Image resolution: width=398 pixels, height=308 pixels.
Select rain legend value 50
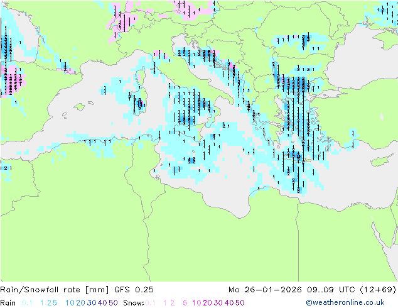113,303
